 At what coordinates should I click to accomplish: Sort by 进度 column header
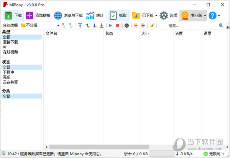(x=187, y=33)
